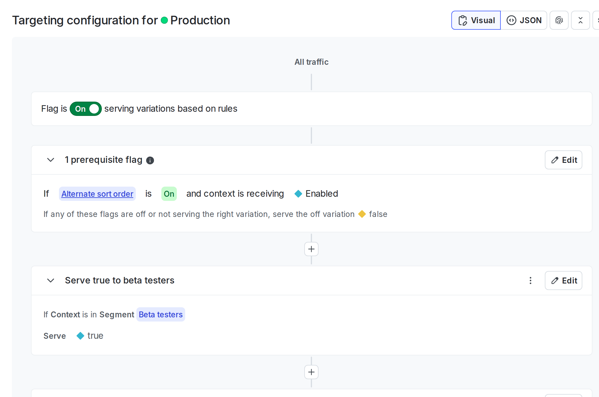The height and width of the screenshot is (397, 599).
Task: Click the prerequisite flag info icon
Action: pos(150,160)
